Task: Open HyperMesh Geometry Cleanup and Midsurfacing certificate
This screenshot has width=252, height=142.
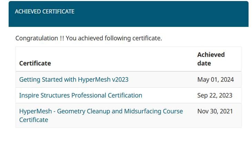Action: click(101, 116)
